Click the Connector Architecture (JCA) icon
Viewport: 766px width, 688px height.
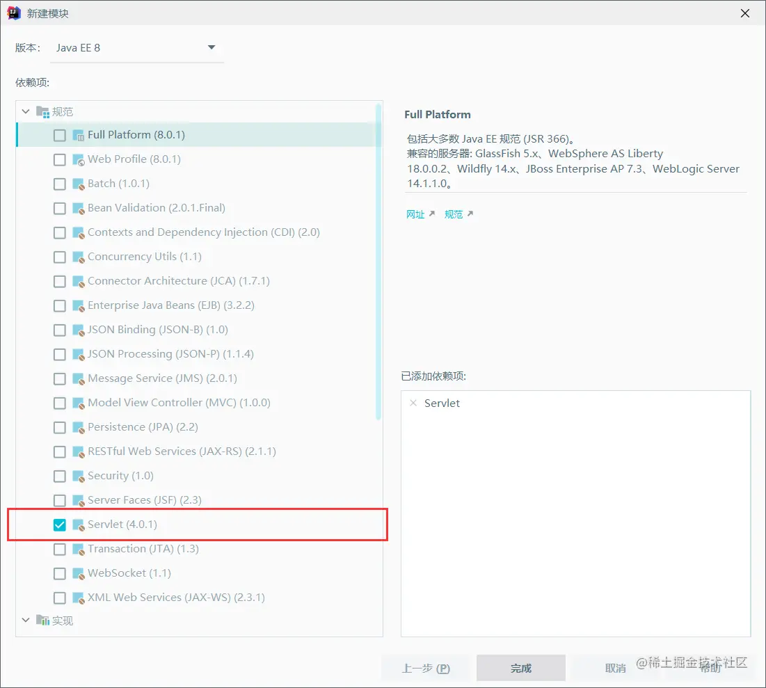78,282
